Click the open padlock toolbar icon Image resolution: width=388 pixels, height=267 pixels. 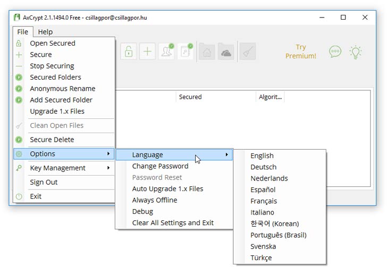pyautogui.click(x=129, y=51)
